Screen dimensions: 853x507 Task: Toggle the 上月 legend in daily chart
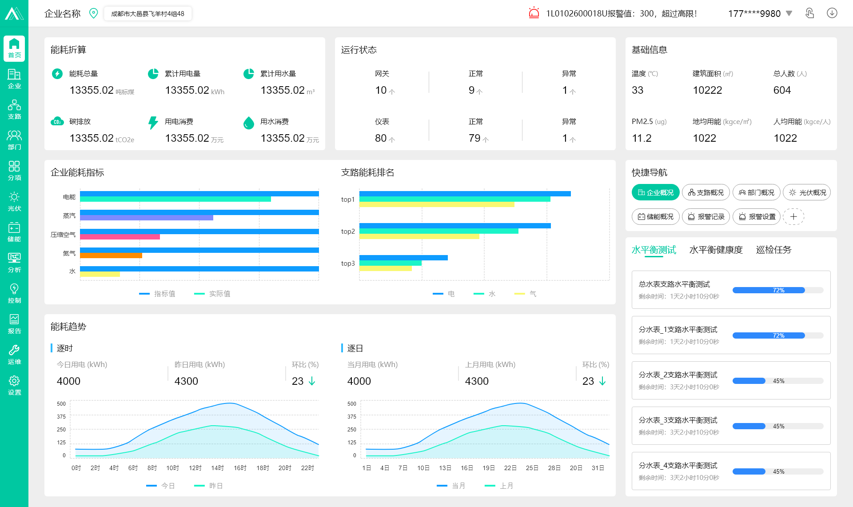(499, 486)
